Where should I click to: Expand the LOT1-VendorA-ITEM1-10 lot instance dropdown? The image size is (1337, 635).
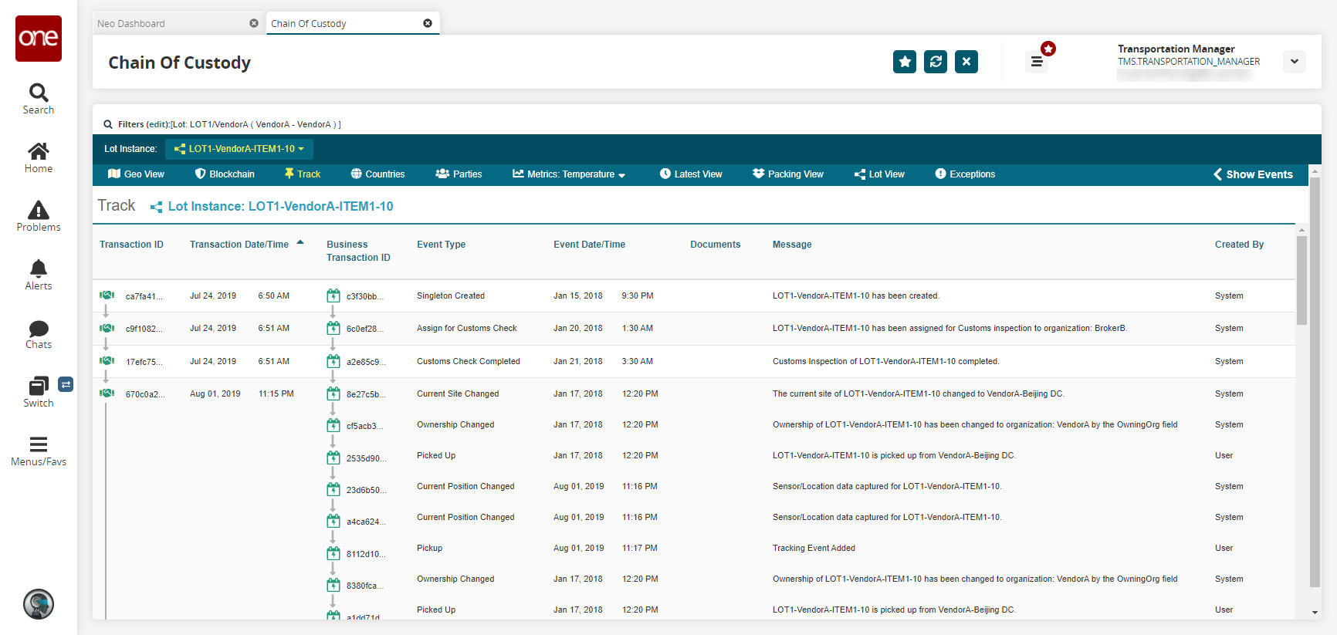[239, 149]
